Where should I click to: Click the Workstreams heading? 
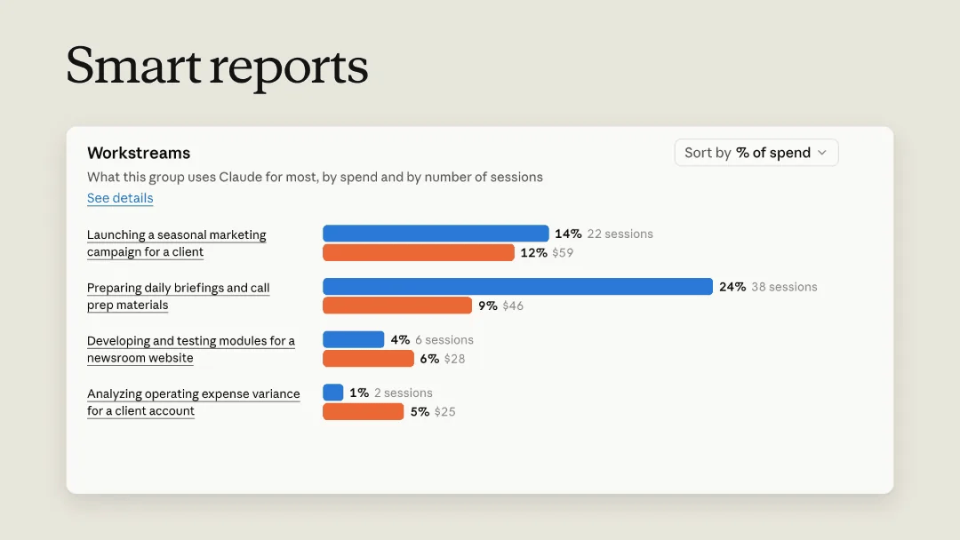coord(139,153)
